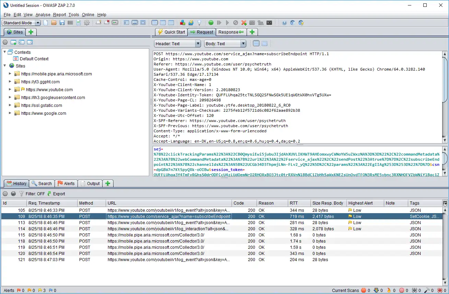
Task: Click History filter funnel icon
Action: 22,194
